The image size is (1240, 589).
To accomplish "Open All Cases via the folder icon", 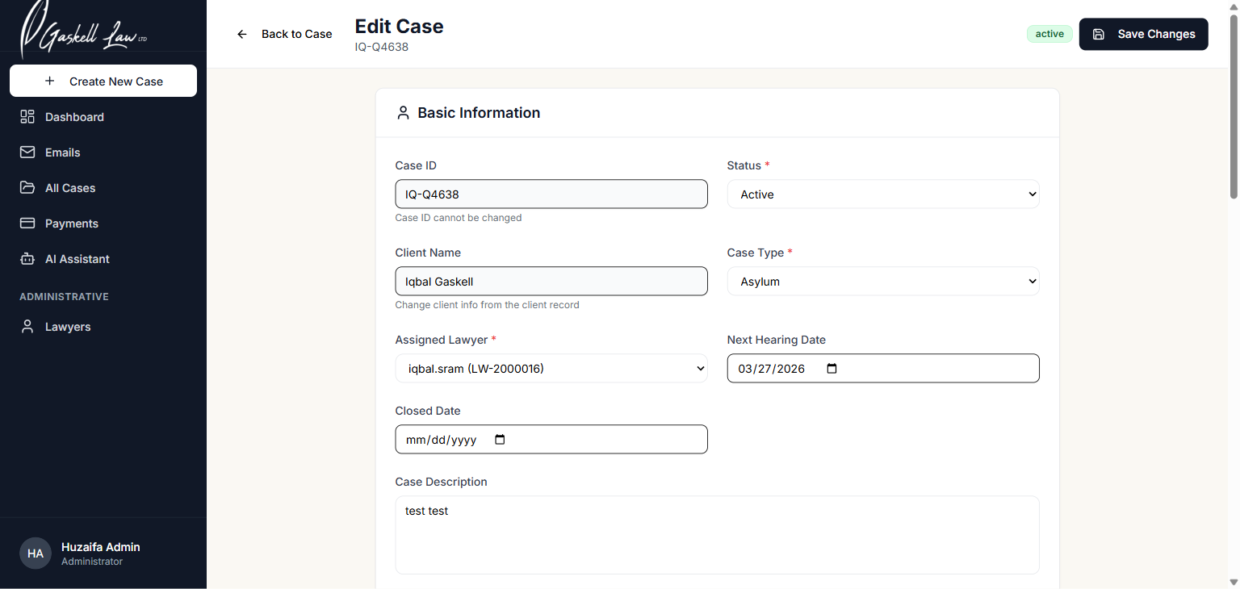I will pos(27,187).
